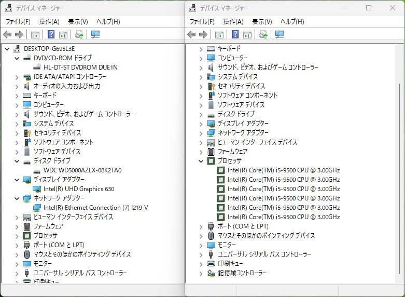Screen dimensions: 405x297
Task: Click Show/Hide console tree icon, left window
Action: click(35, 34)
